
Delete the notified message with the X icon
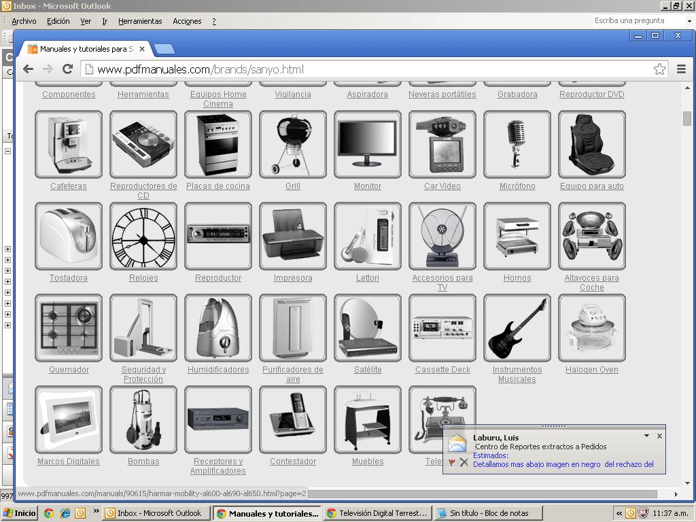point(464,462)
